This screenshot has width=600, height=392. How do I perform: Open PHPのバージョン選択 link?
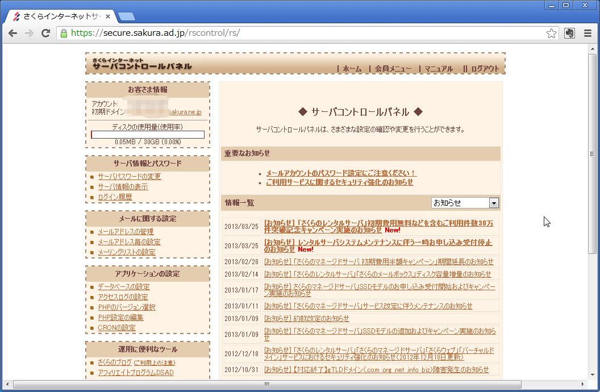point(127,307)
